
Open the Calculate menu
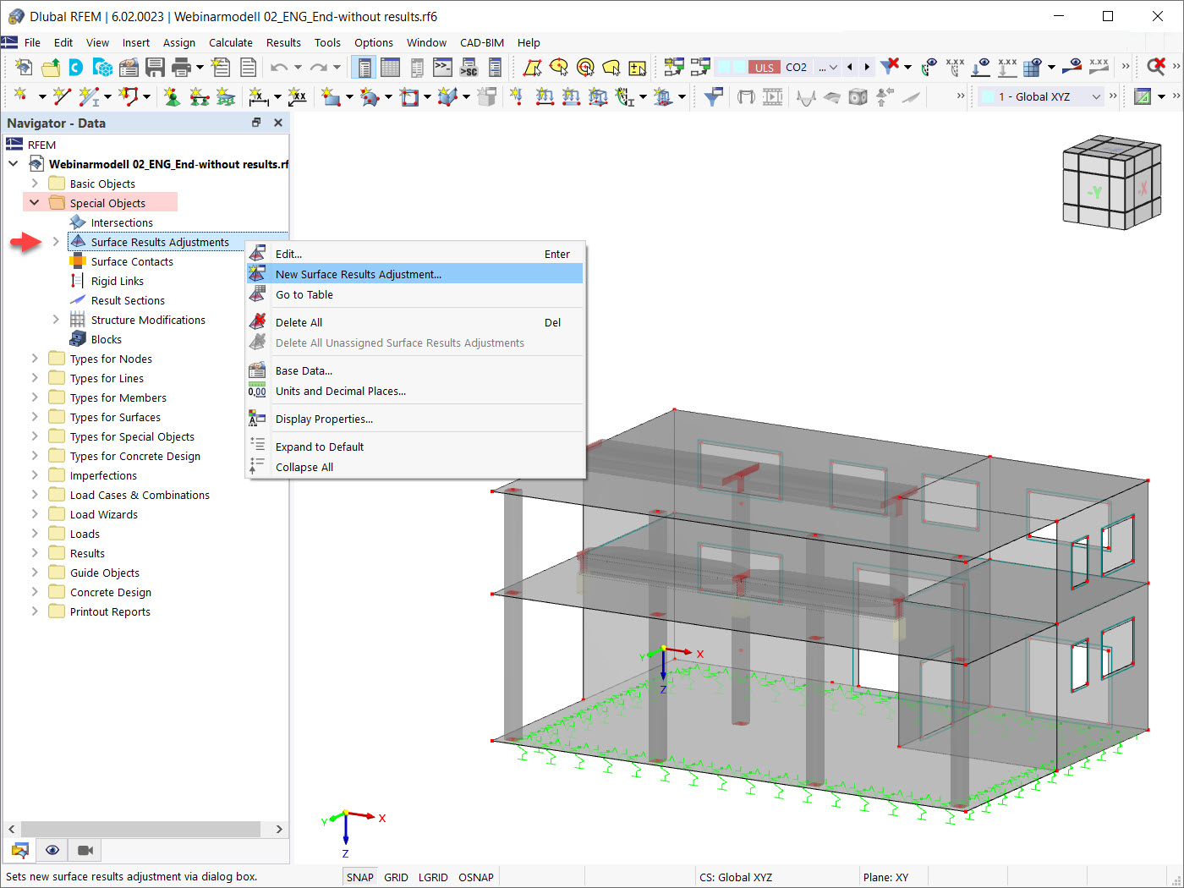coord(230,42)
